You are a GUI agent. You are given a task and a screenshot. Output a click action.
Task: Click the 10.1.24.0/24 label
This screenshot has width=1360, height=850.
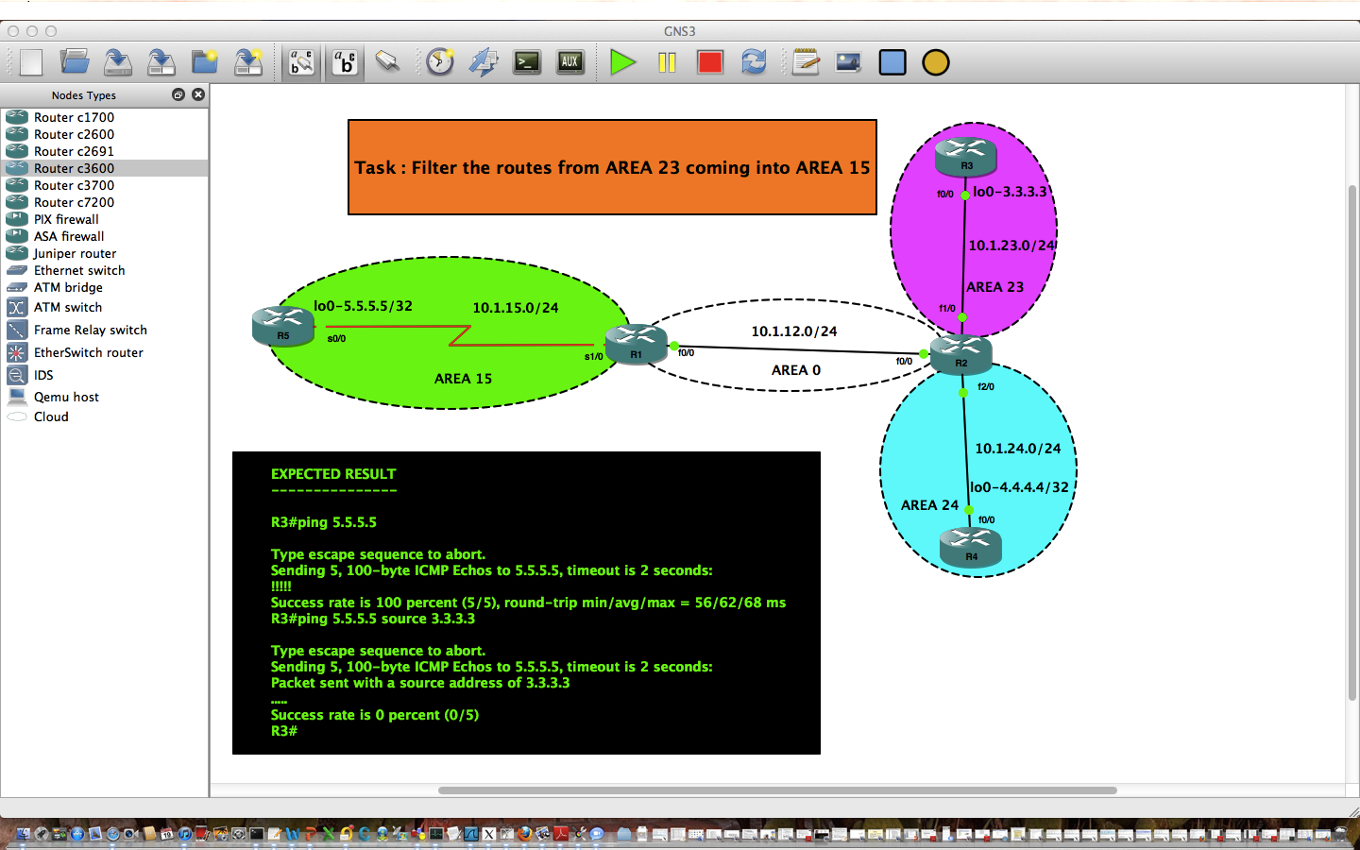point(1018,449)
